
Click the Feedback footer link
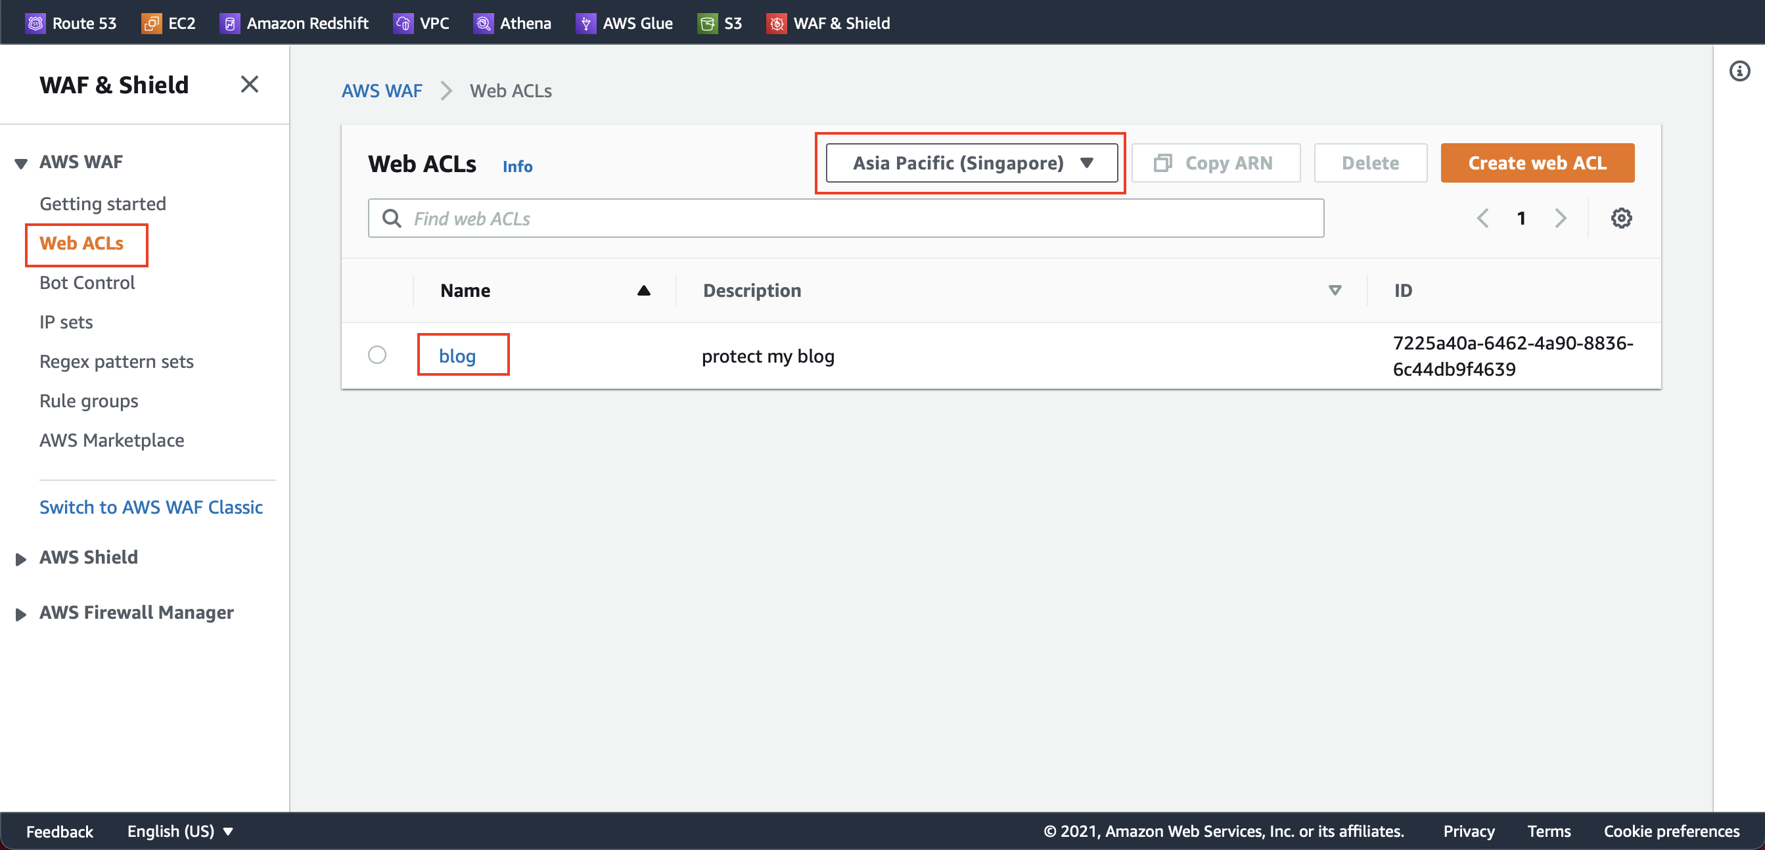(x=60, y=831)
